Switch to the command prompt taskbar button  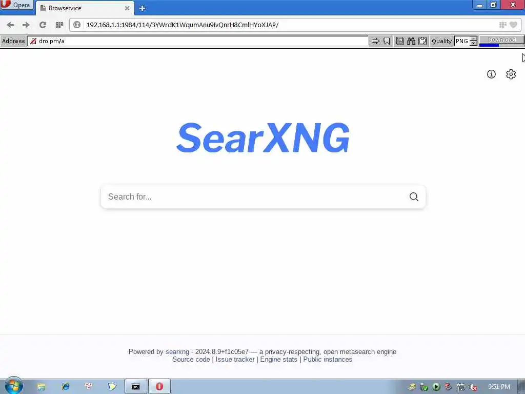(135, 387)
